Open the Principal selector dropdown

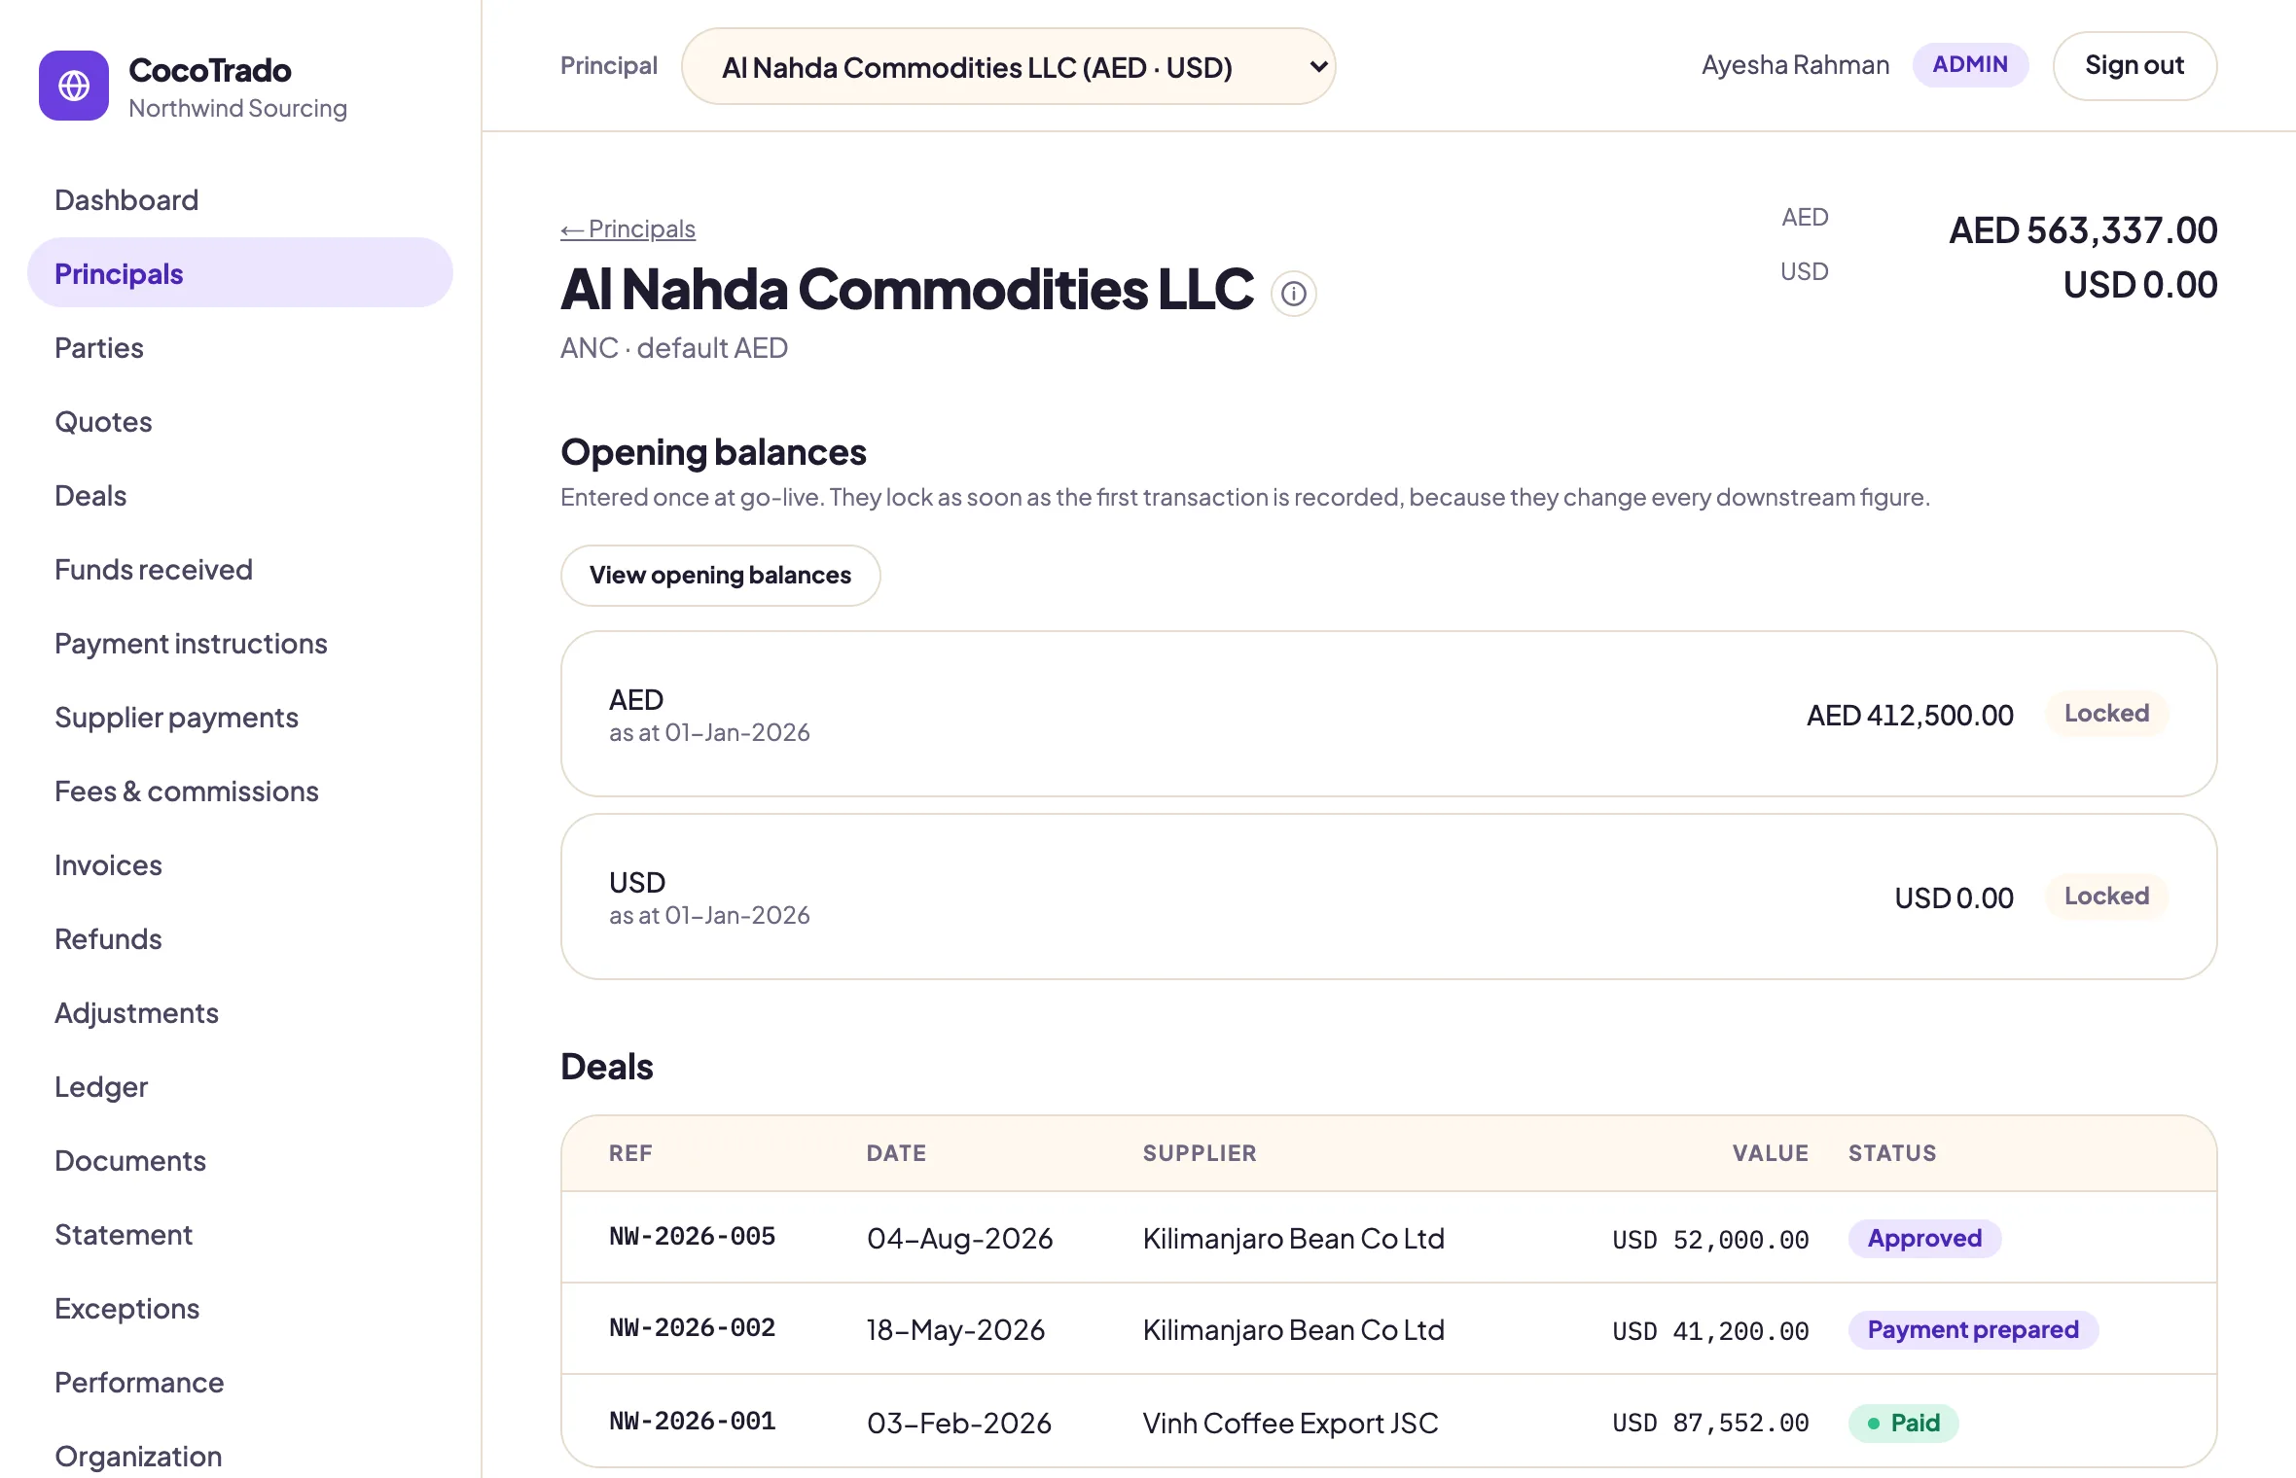pos(1008,66)
